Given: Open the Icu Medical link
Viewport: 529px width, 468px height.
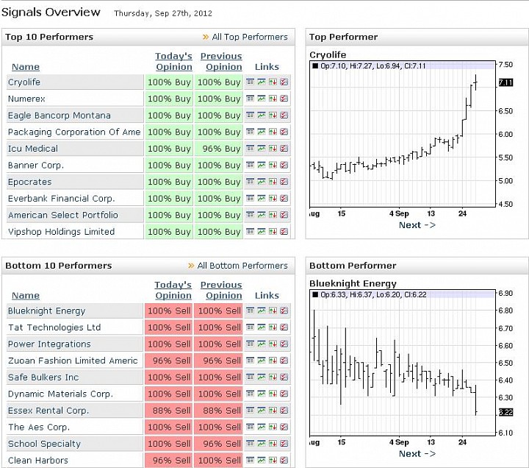Looking at the screenshot, I should click(33, 149).
